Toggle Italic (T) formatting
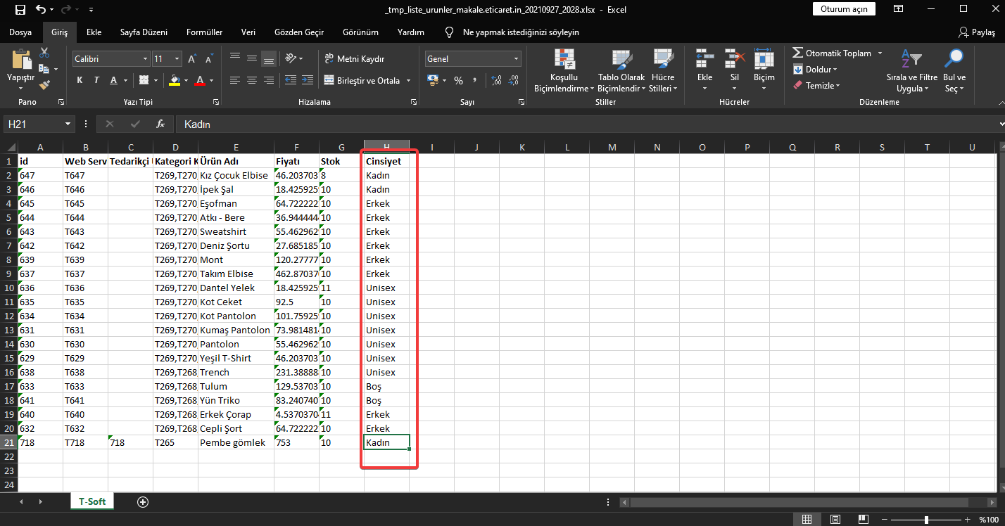Screen dimensions: 1005x526 click(x=96, y=80)
